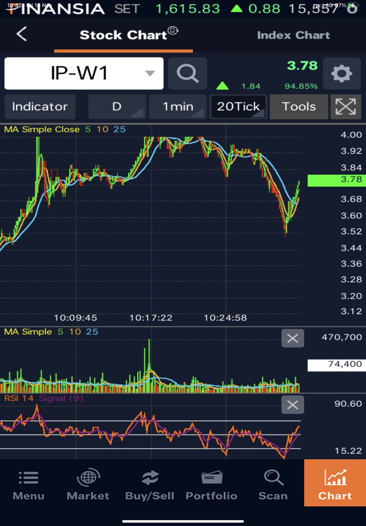The image size is (366, 526).
Task: Open the stock symbol search
Action: pyautogui.click(x=187, y=73)
